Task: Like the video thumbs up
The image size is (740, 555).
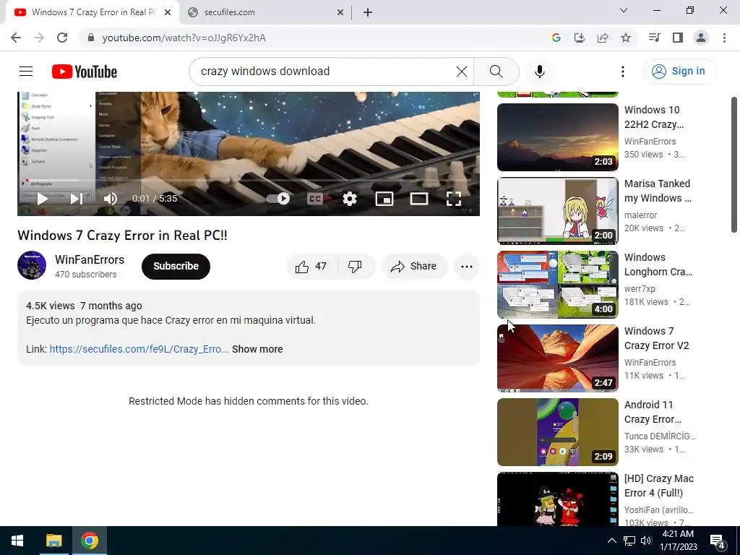Action: 312,267
